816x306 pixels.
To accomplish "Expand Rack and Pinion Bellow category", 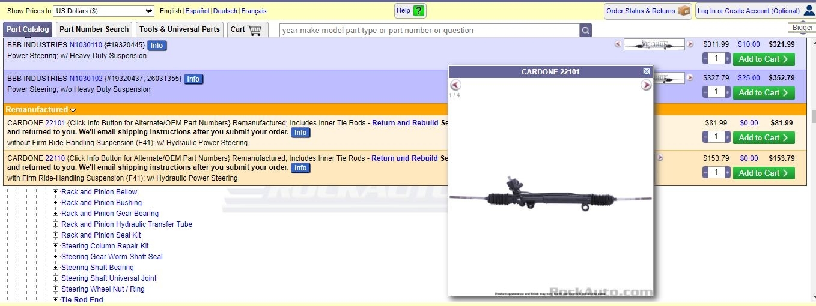I will point(56,192).
